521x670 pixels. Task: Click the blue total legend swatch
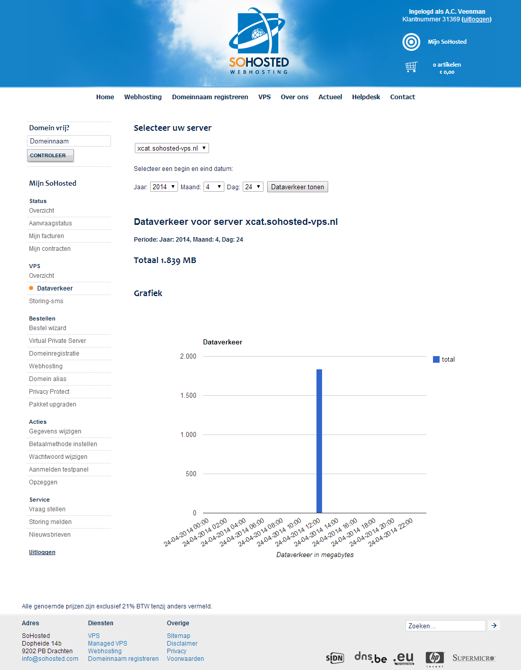[436, 359]
